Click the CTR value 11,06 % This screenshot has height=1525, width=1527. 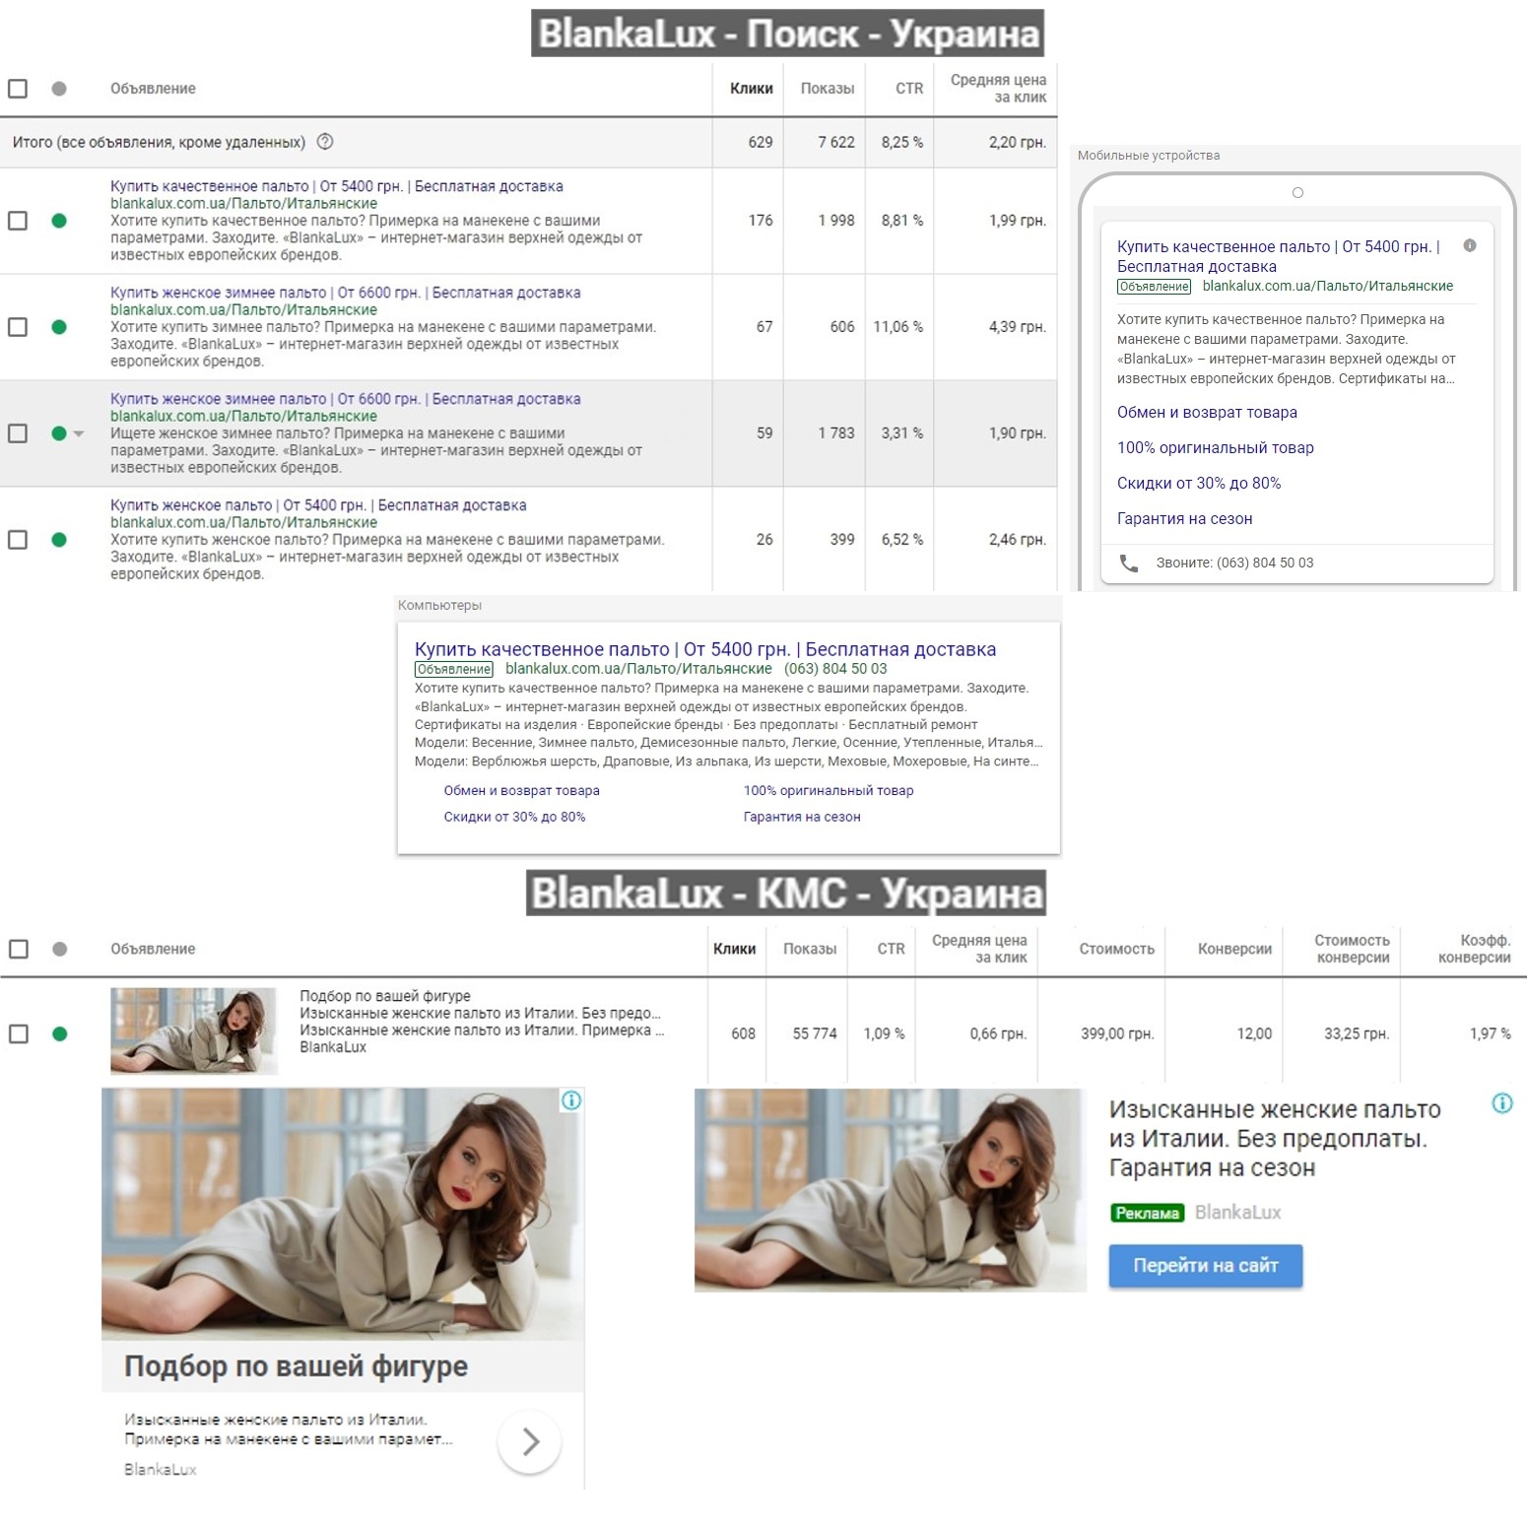point(898,327)
